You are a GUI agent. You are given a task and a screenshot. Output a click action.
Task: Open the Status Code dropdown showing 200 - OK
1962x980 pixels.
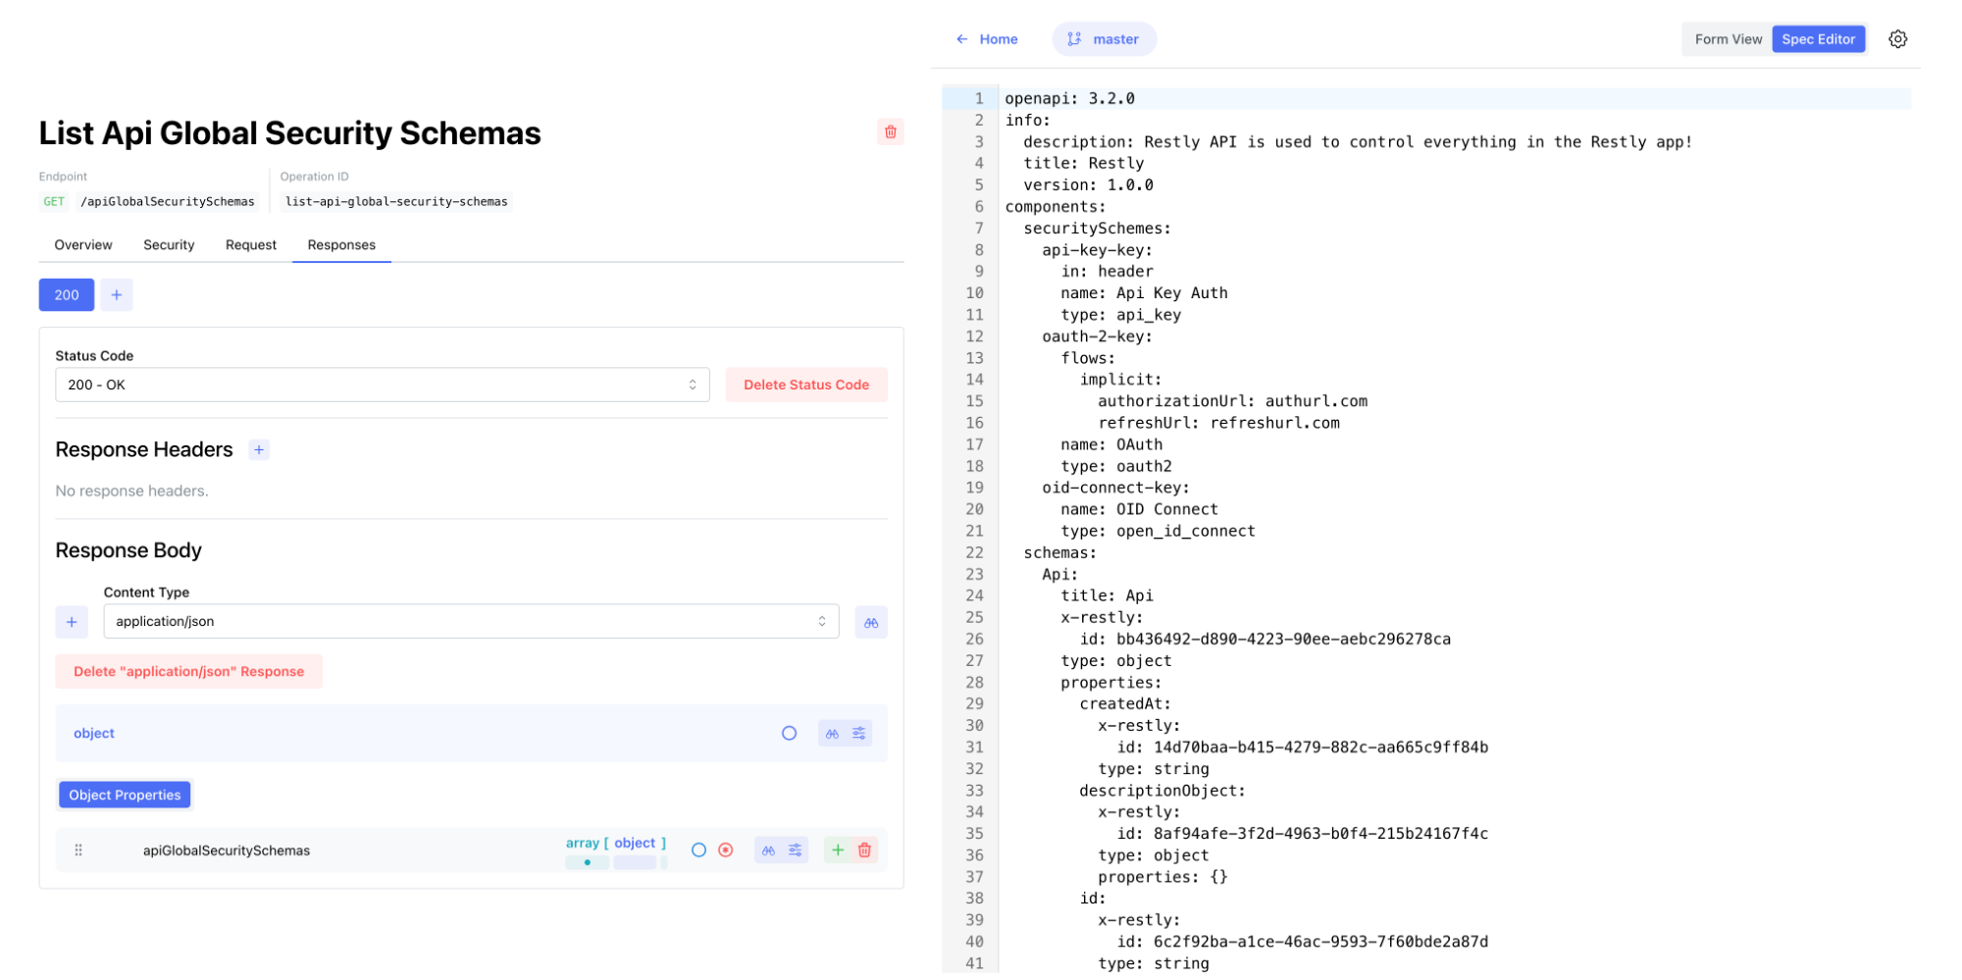click(383, 385)
